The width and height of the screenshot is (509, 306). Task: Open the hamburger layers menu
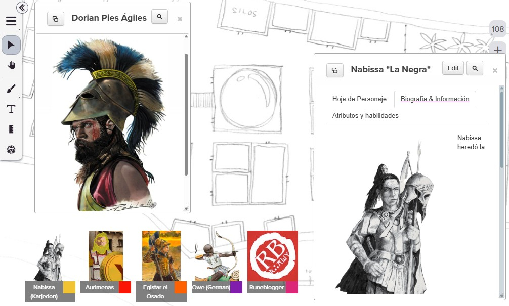(x=11, y=21)
